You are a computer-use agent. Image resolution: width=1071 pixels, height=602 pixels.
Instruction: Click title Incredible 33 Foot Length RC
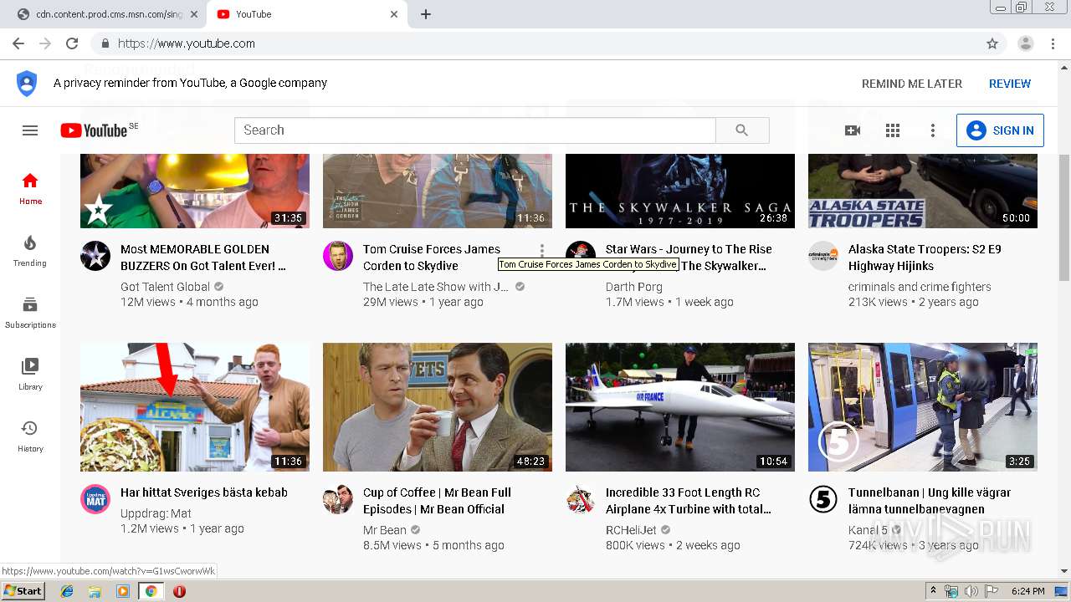coord(689,501)
